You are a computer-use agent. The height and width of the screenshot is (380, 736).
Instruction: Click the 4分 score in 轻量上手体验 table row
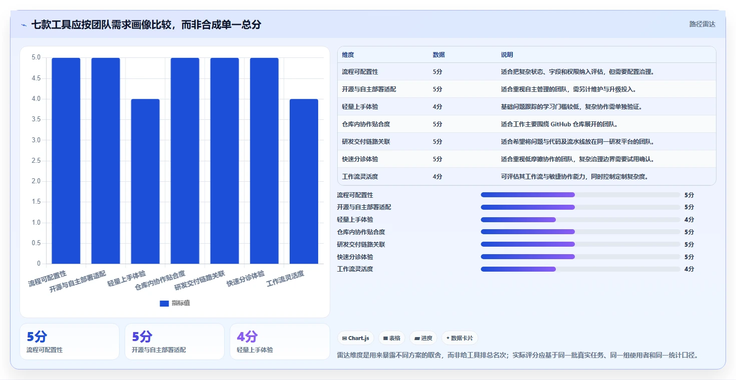coord(437,107)
